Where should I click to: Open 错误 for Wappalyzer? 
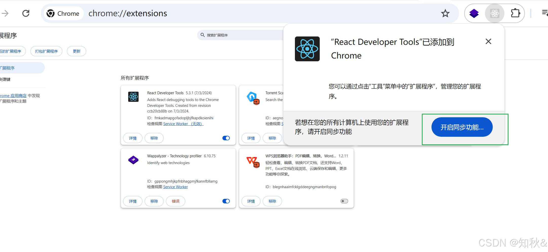click(x=176, y=201)
